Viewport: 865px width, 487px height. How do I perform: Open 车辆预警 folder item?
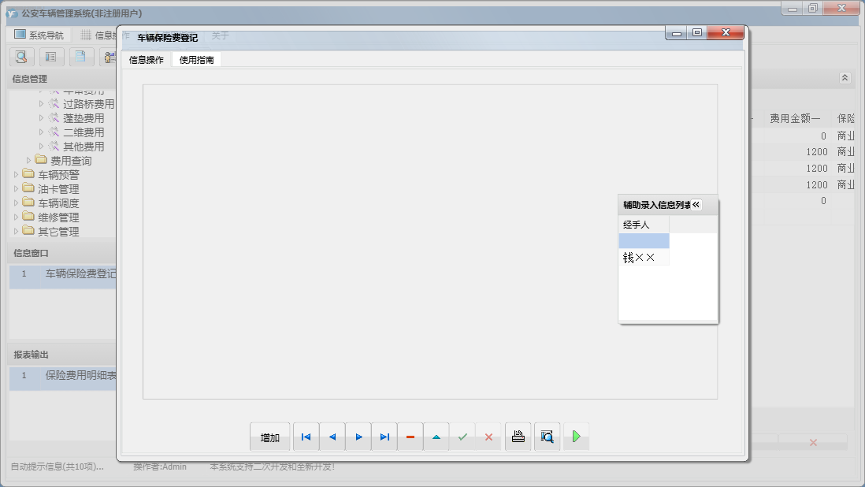(58, 175)
